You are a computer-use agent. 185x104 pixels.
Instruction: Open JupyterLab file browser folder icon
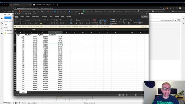pyautogui.click(x=2, y=18)
